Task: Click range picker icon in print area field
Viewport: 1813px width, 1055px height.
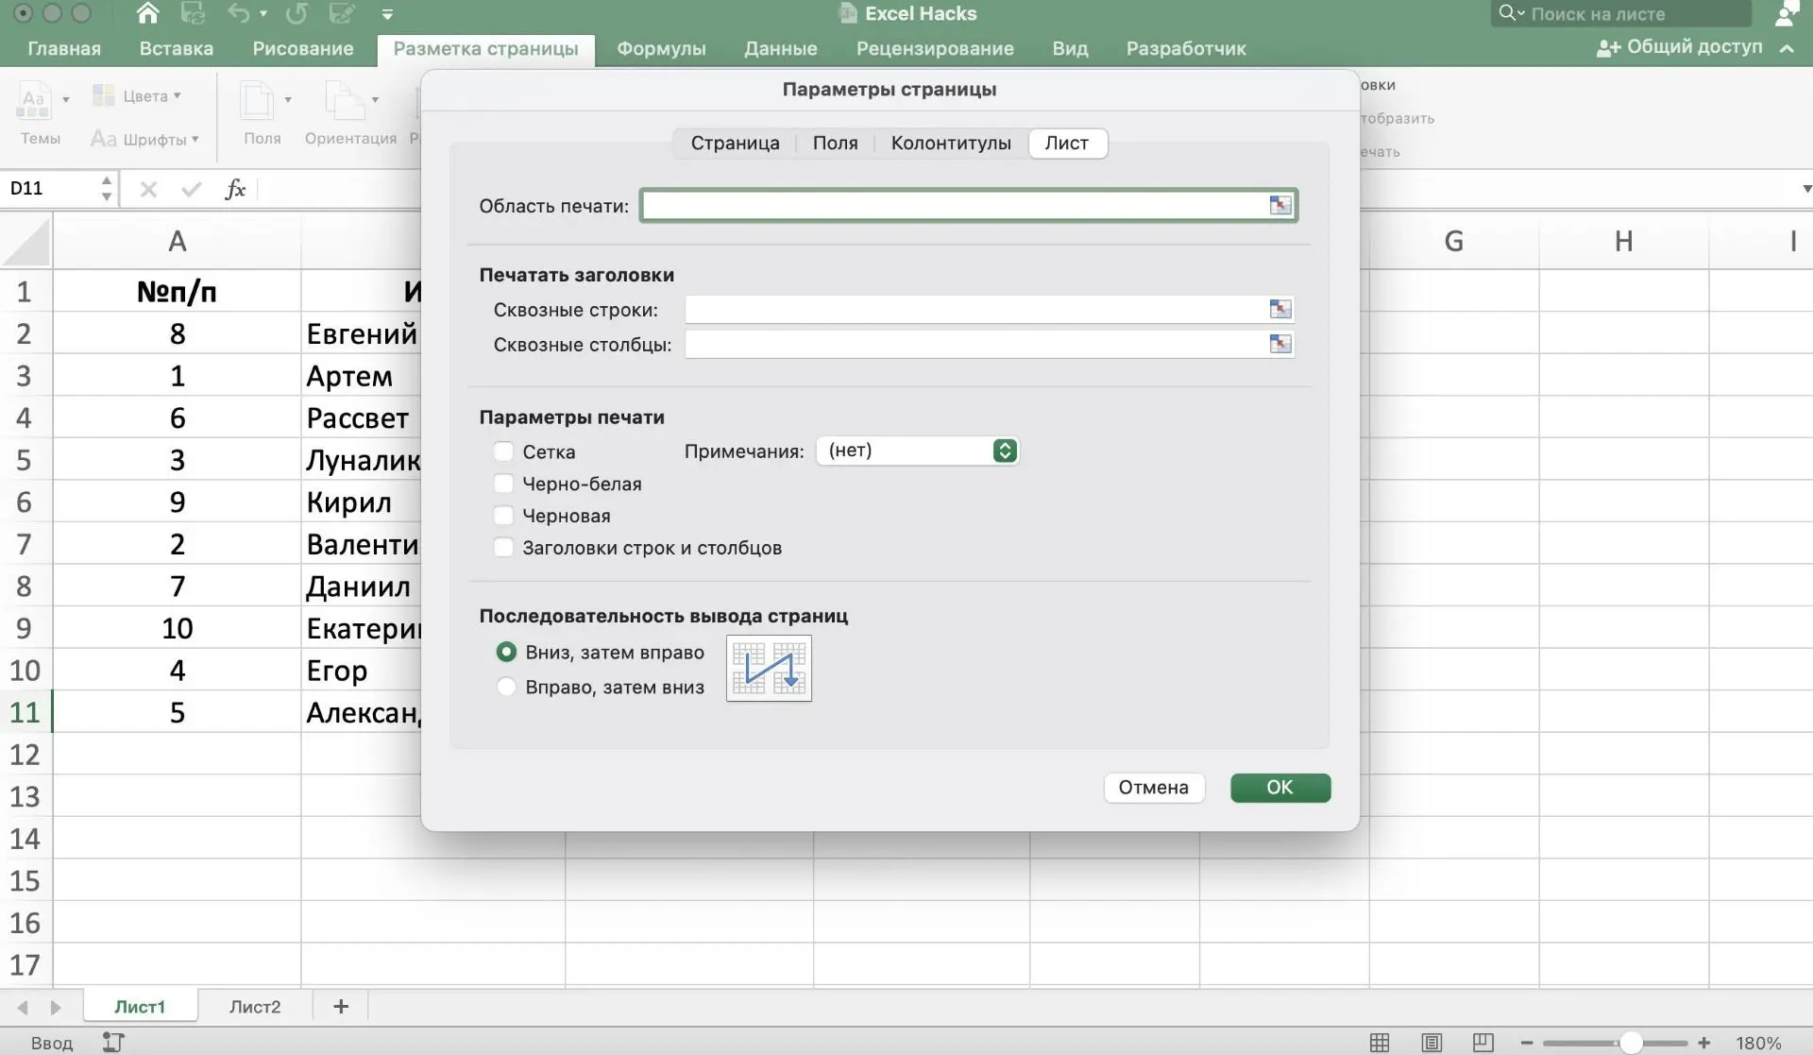Action: 1279,205
